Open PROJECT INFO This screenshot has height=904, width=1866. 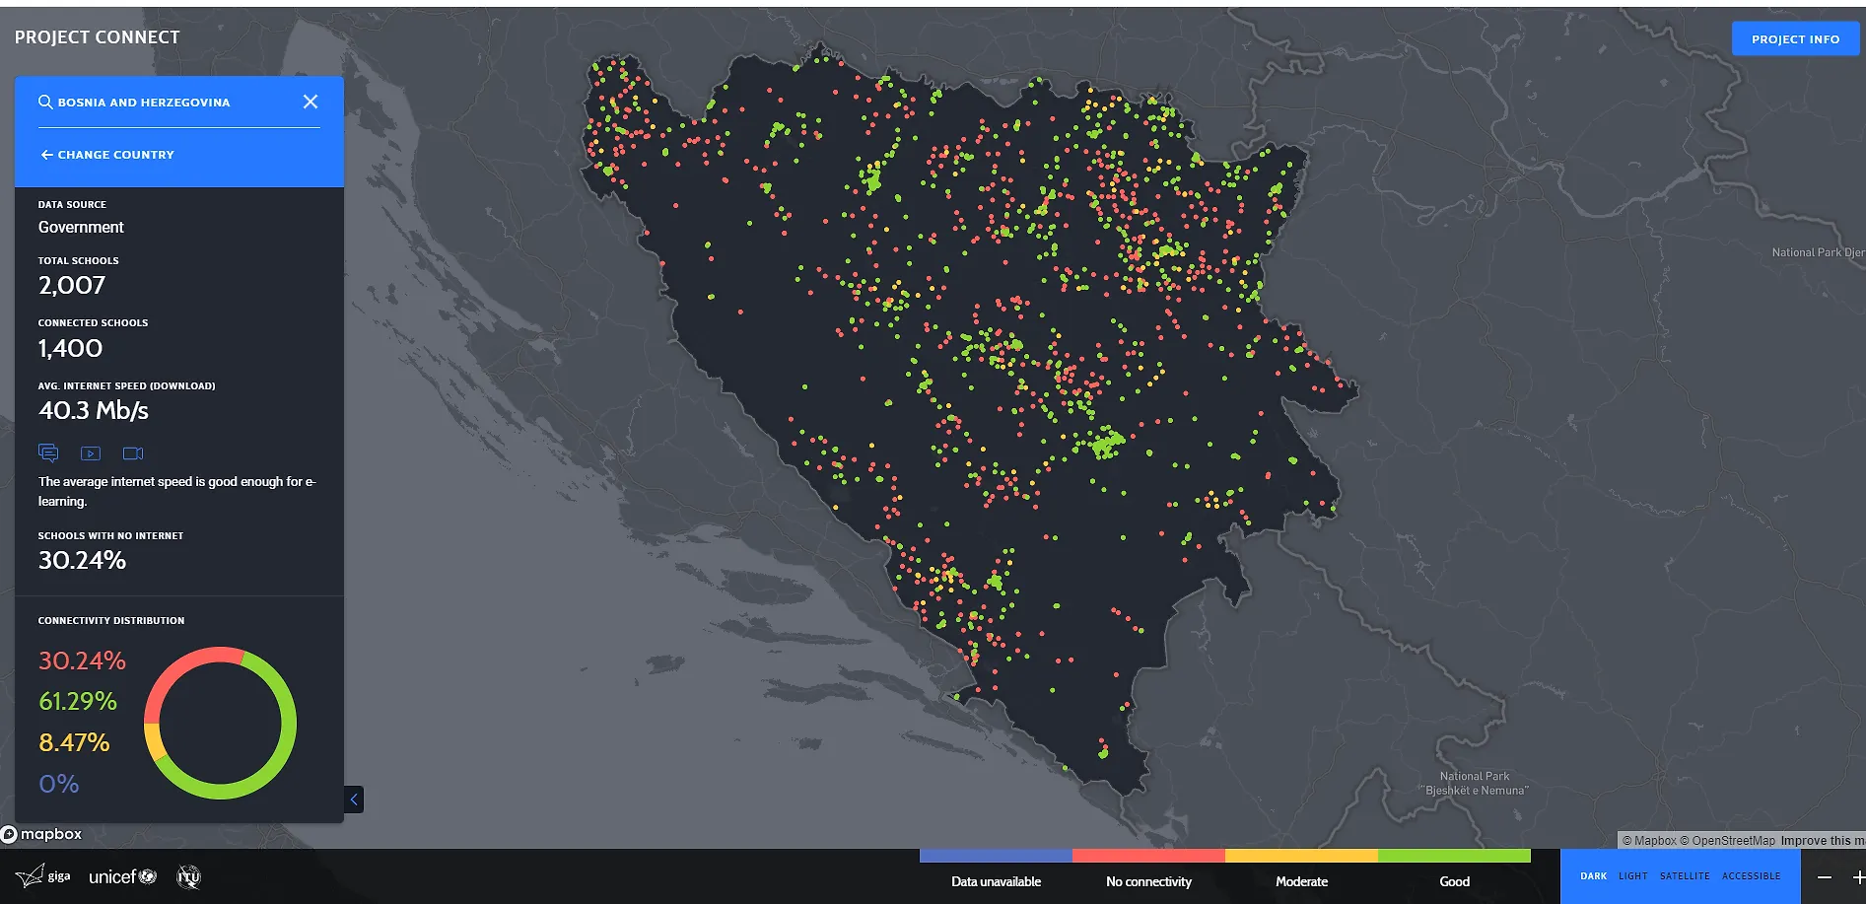point(1795,38)
